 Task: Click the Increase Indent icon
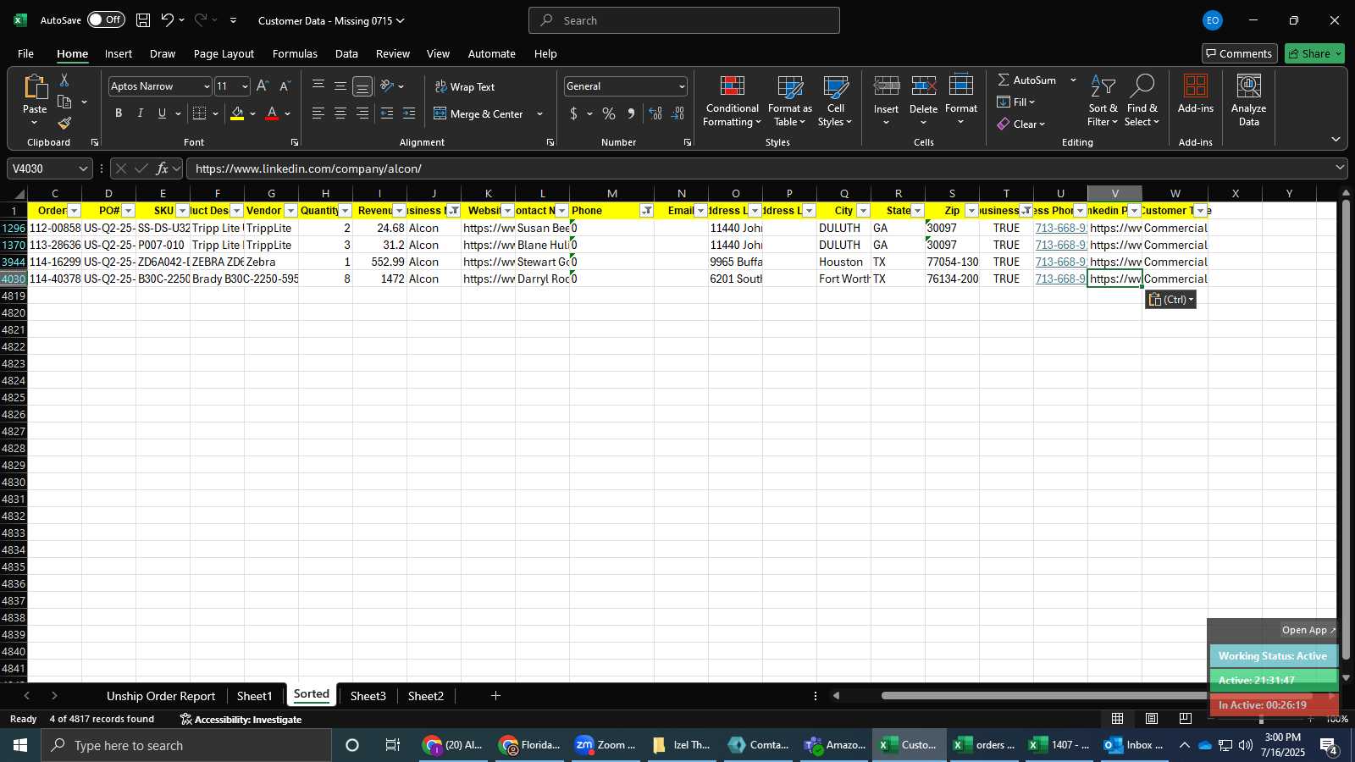[x=409, y=113]
